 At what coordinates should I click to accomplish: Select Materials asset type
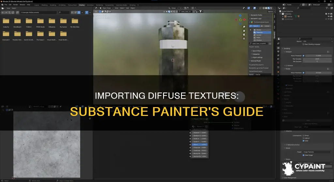point(262,32)
